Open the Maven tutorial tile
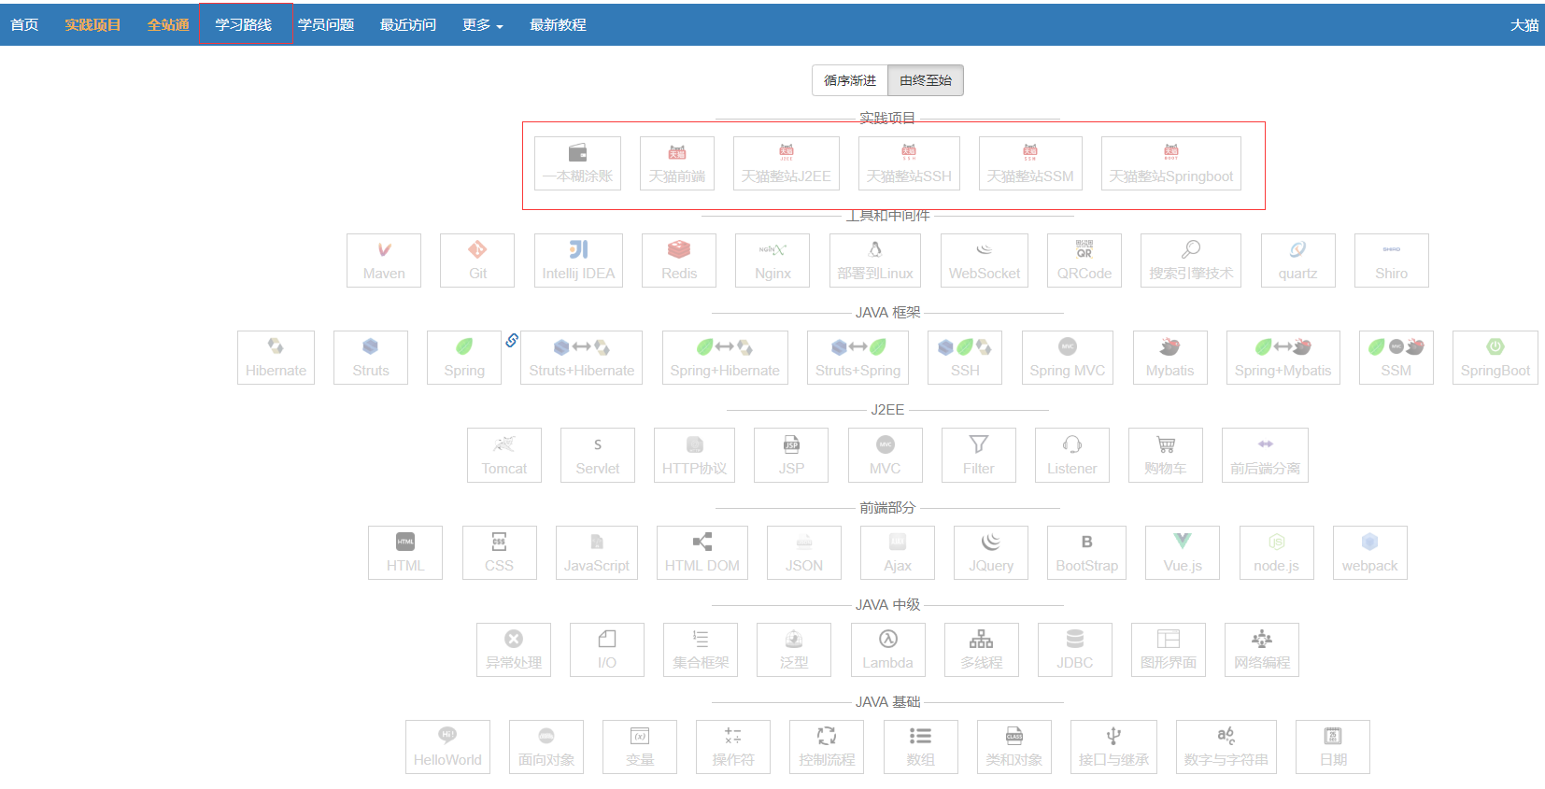 (x=384, y=261)
